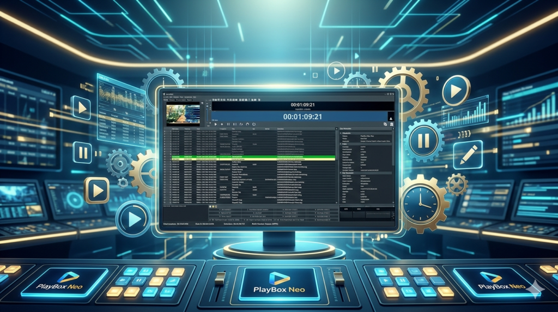558x312 pixels.
Task: Click the upward triangle button beside the counter
Action: click(x=391, y=118)
